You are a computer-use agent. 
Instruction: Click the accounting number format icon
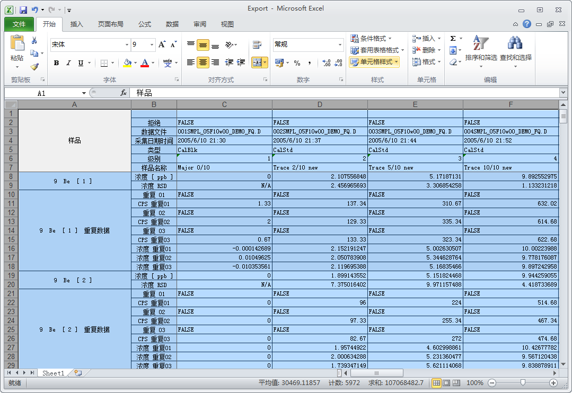tap(279, 63)
